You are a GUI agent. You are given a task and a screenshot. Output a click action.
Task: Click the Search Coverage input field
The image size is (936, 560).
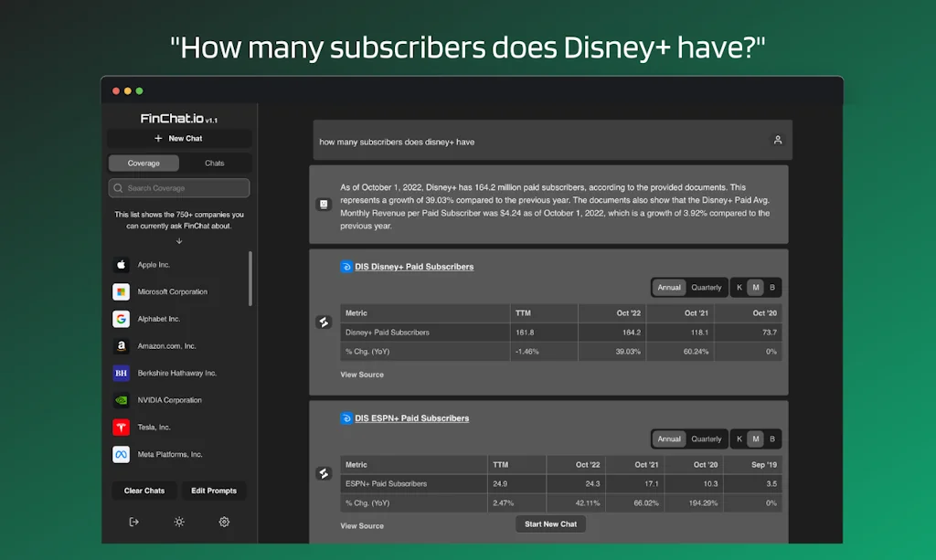tap(179, 188)
